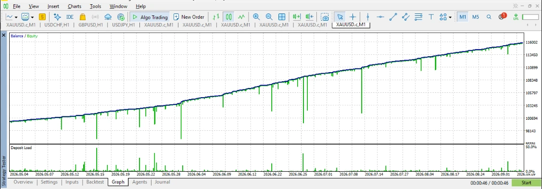Open the View menu

pyautogui.click(x=34, y=6)
